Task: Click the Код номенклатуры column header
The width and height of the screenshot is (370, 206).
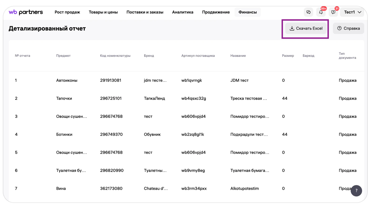Action: (115, 56)
